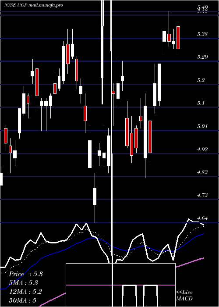Image resolution: width=219 pixels, height=307 pixels.
Task: Click the 5.49 top price label
Action: pyautogui.click(x=202, y=7)
